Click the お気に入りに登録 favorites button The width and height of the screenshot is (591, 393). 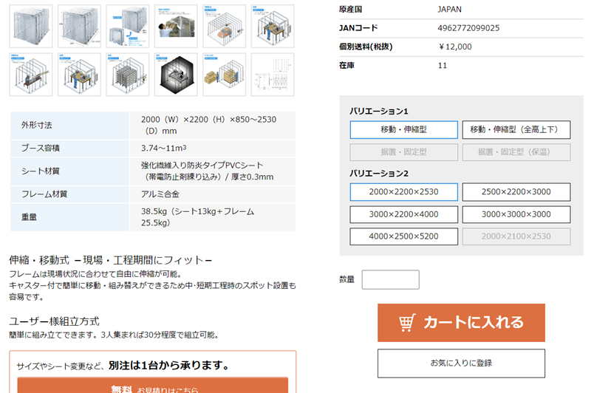461,363
